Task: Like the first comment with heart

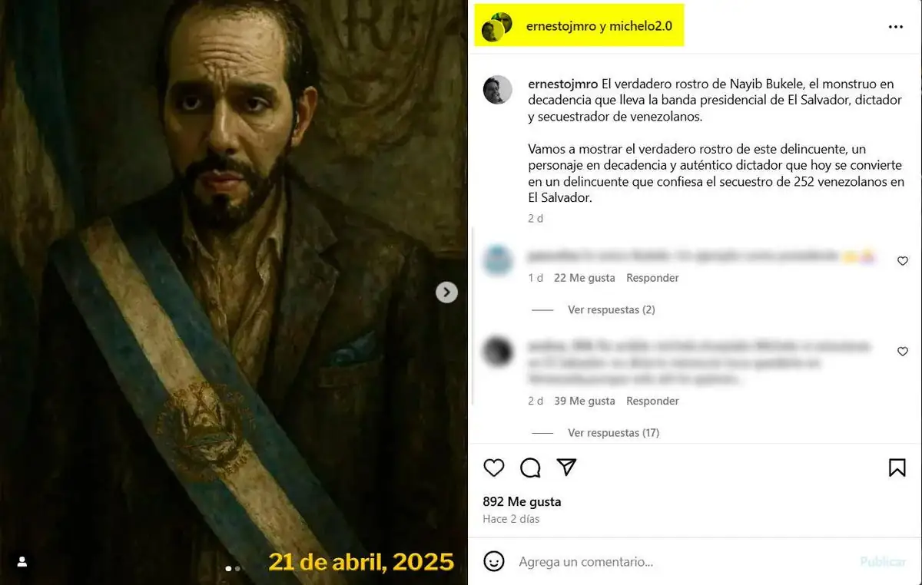Action: click(x=903, y=261)
